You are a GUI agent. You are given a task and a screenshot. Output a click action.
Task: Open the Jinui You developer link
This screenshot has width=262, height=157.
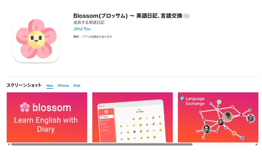point(82,29)
